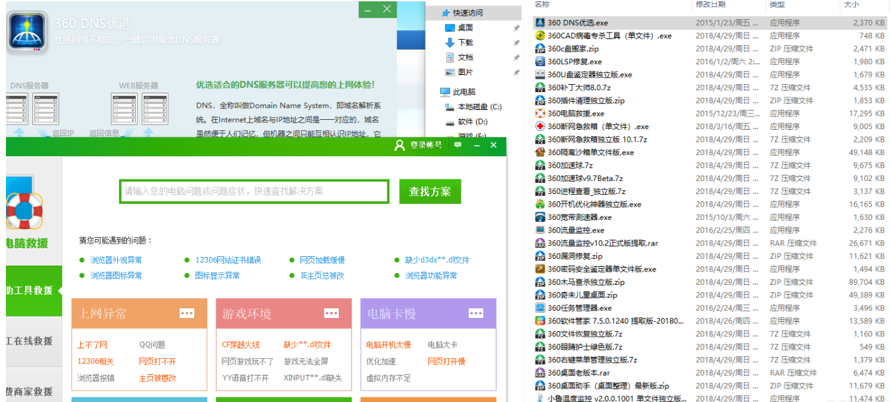Click the 360流量监控.exe file icon
The height and width of the screenshot is (402, 891).
pyautogui.click(x=540, y=230)
